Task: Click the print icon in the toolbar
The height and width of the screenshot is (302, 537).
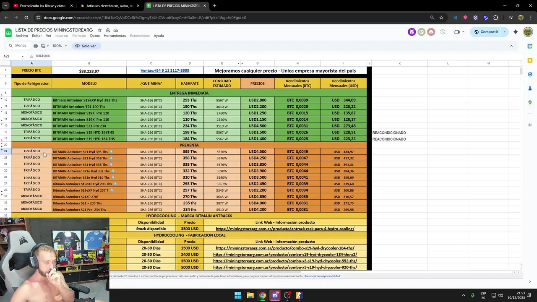Action: [x=36, y=46]
